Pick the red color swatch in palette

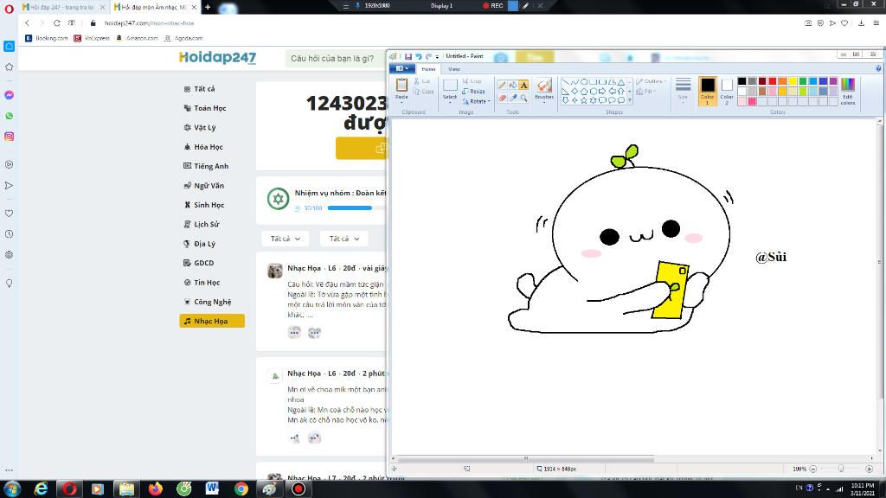(773, 81)
